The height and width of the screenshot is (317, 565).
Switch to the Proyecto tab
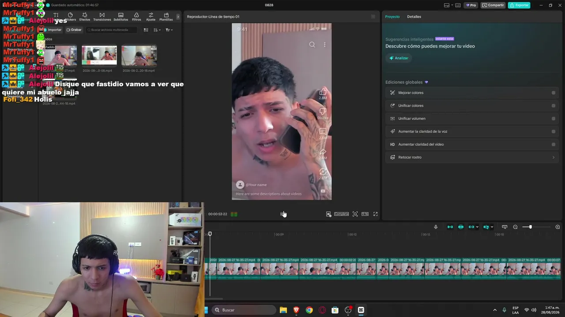(x=392, y=17)
